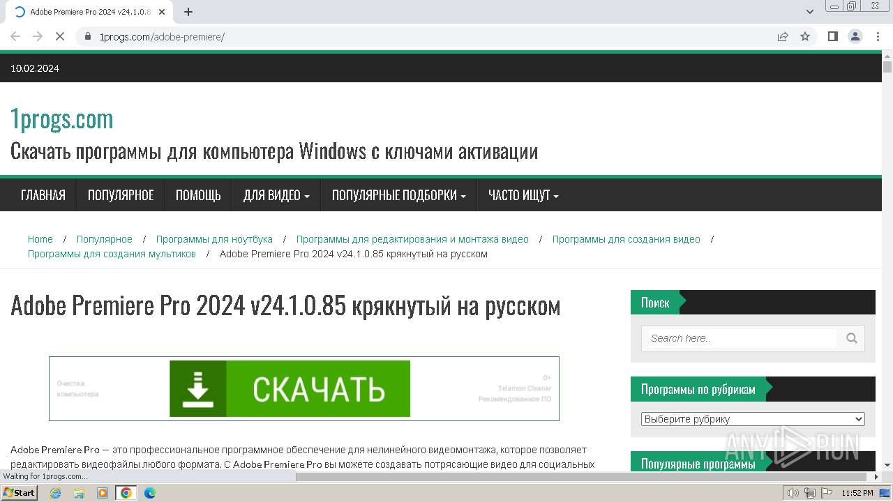Open the media player taskbar icon

pyautogui.click(x=103, y=493)
